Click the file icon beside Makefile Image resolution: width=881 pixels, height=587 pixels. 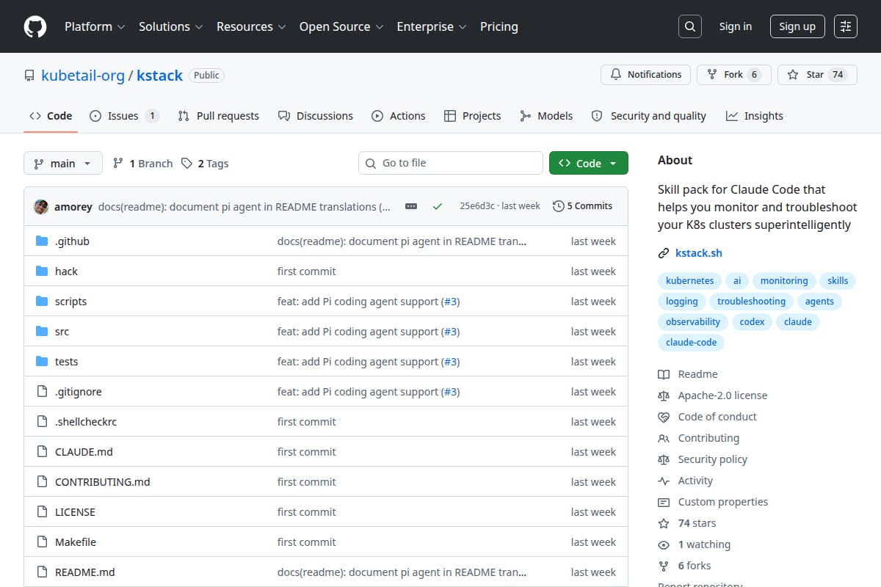click(42, 542)
